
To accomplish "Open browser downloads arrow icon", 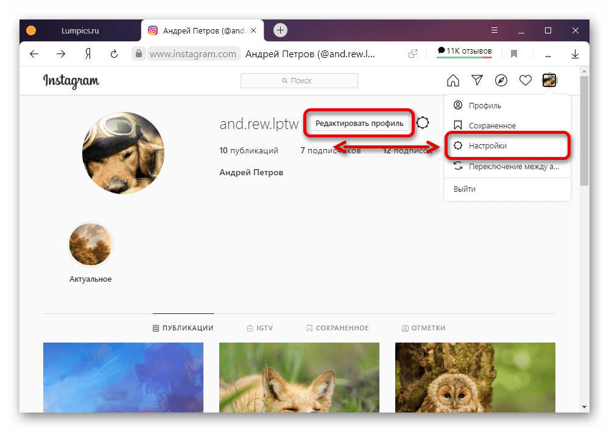I will click(x=575, y=54).
